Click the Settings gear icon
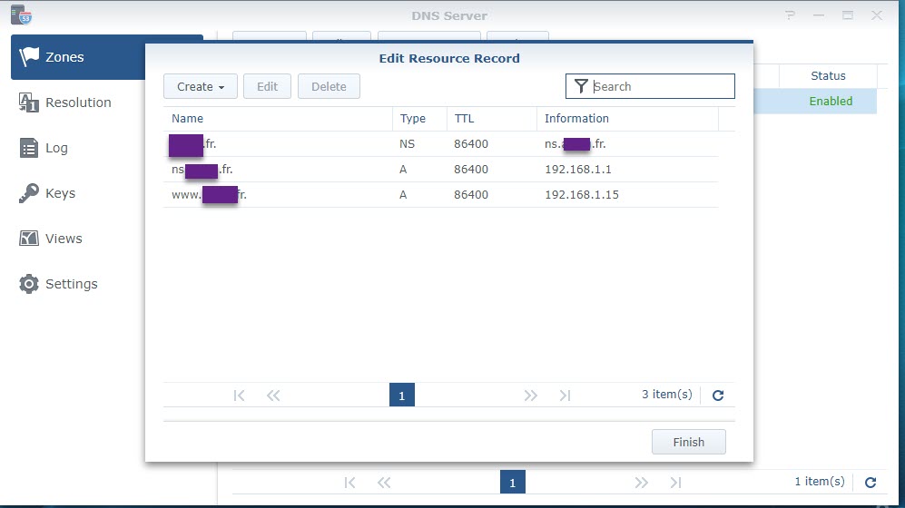 pos(29,284)
